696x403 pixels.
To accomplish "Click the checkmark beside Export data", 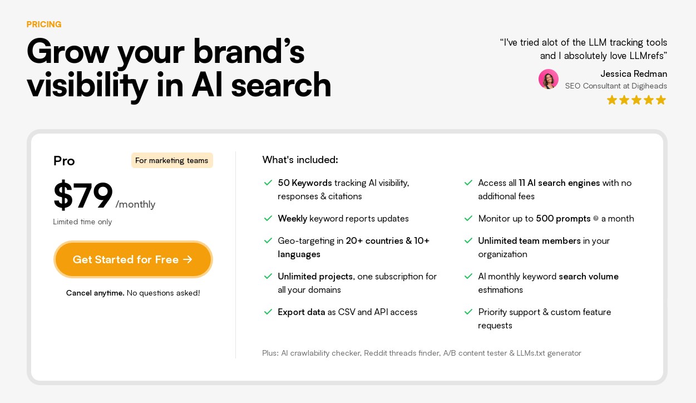I will [x=268, y=312].
